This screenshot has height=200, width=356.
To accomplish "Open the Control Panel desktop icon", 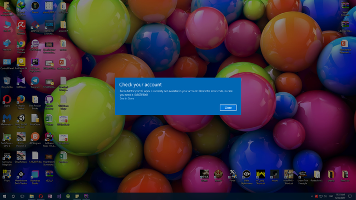I will [x=7, y=64].
